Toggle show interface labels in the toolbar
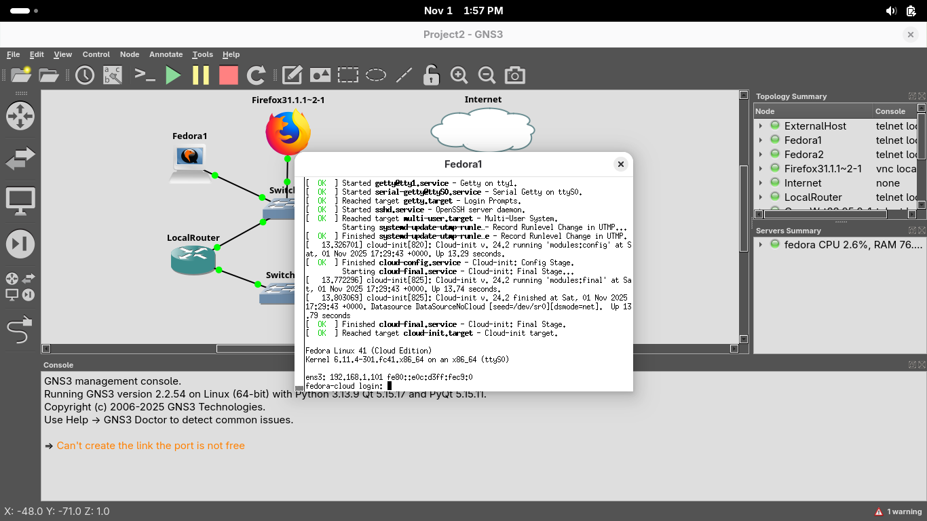927x521 pixels. coord(112,75)
